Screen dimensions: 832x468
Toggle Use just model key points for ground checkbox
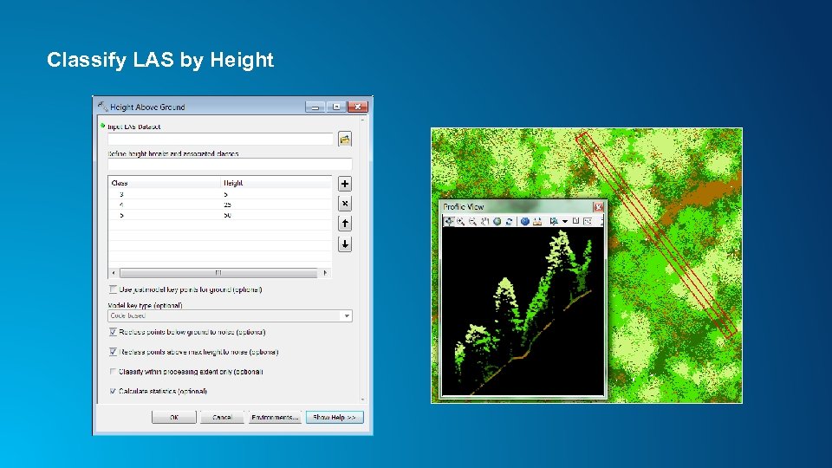[x=113, y=289]
